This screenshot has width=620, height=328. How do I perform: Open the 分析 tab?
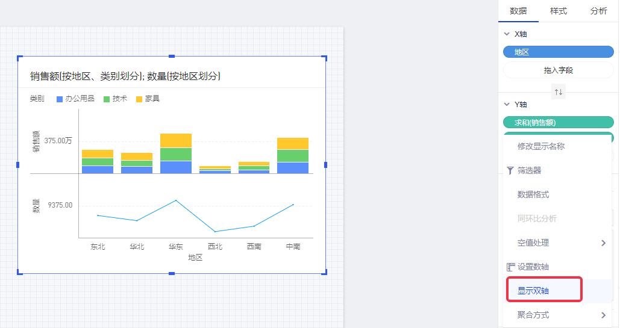598,11
